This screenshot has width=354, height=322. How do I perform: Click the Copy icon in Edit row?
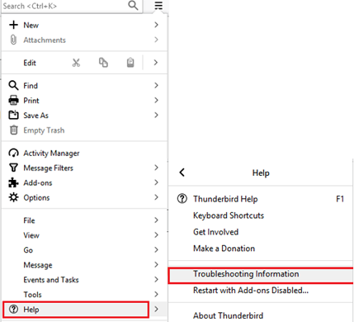click(x=103, y=63)
